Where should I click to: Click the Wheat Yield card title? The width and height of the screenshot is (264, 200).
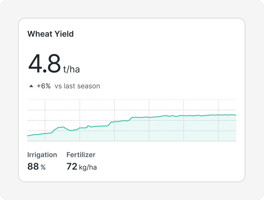pyautogui.click(x=50, y=34)
